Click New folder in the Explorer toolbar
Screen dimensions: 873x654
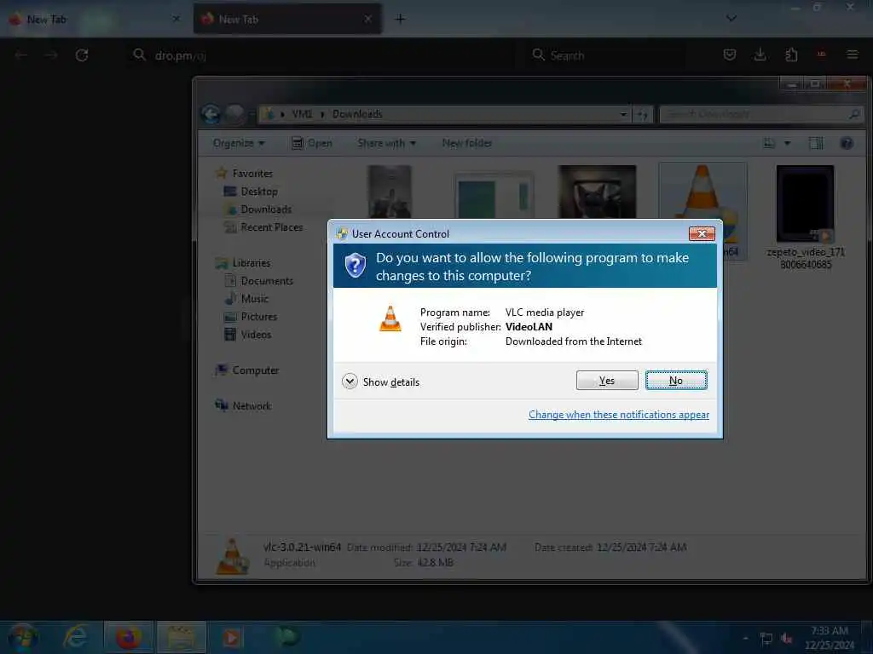coord(467,143)
